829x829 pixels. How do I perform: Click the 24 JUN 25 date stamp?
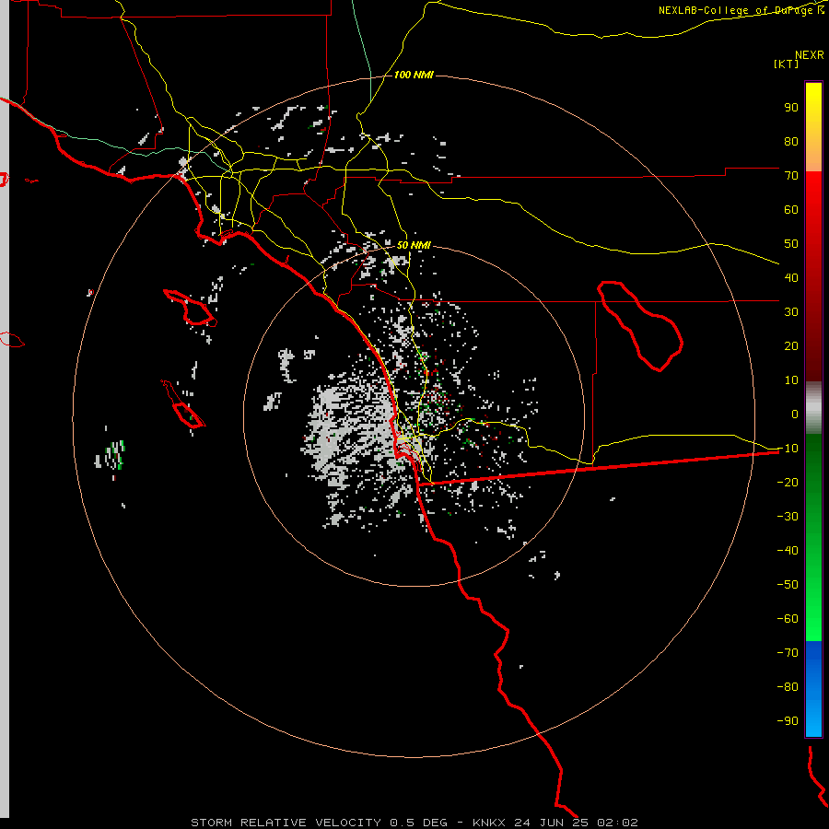(x=552, y=823)
